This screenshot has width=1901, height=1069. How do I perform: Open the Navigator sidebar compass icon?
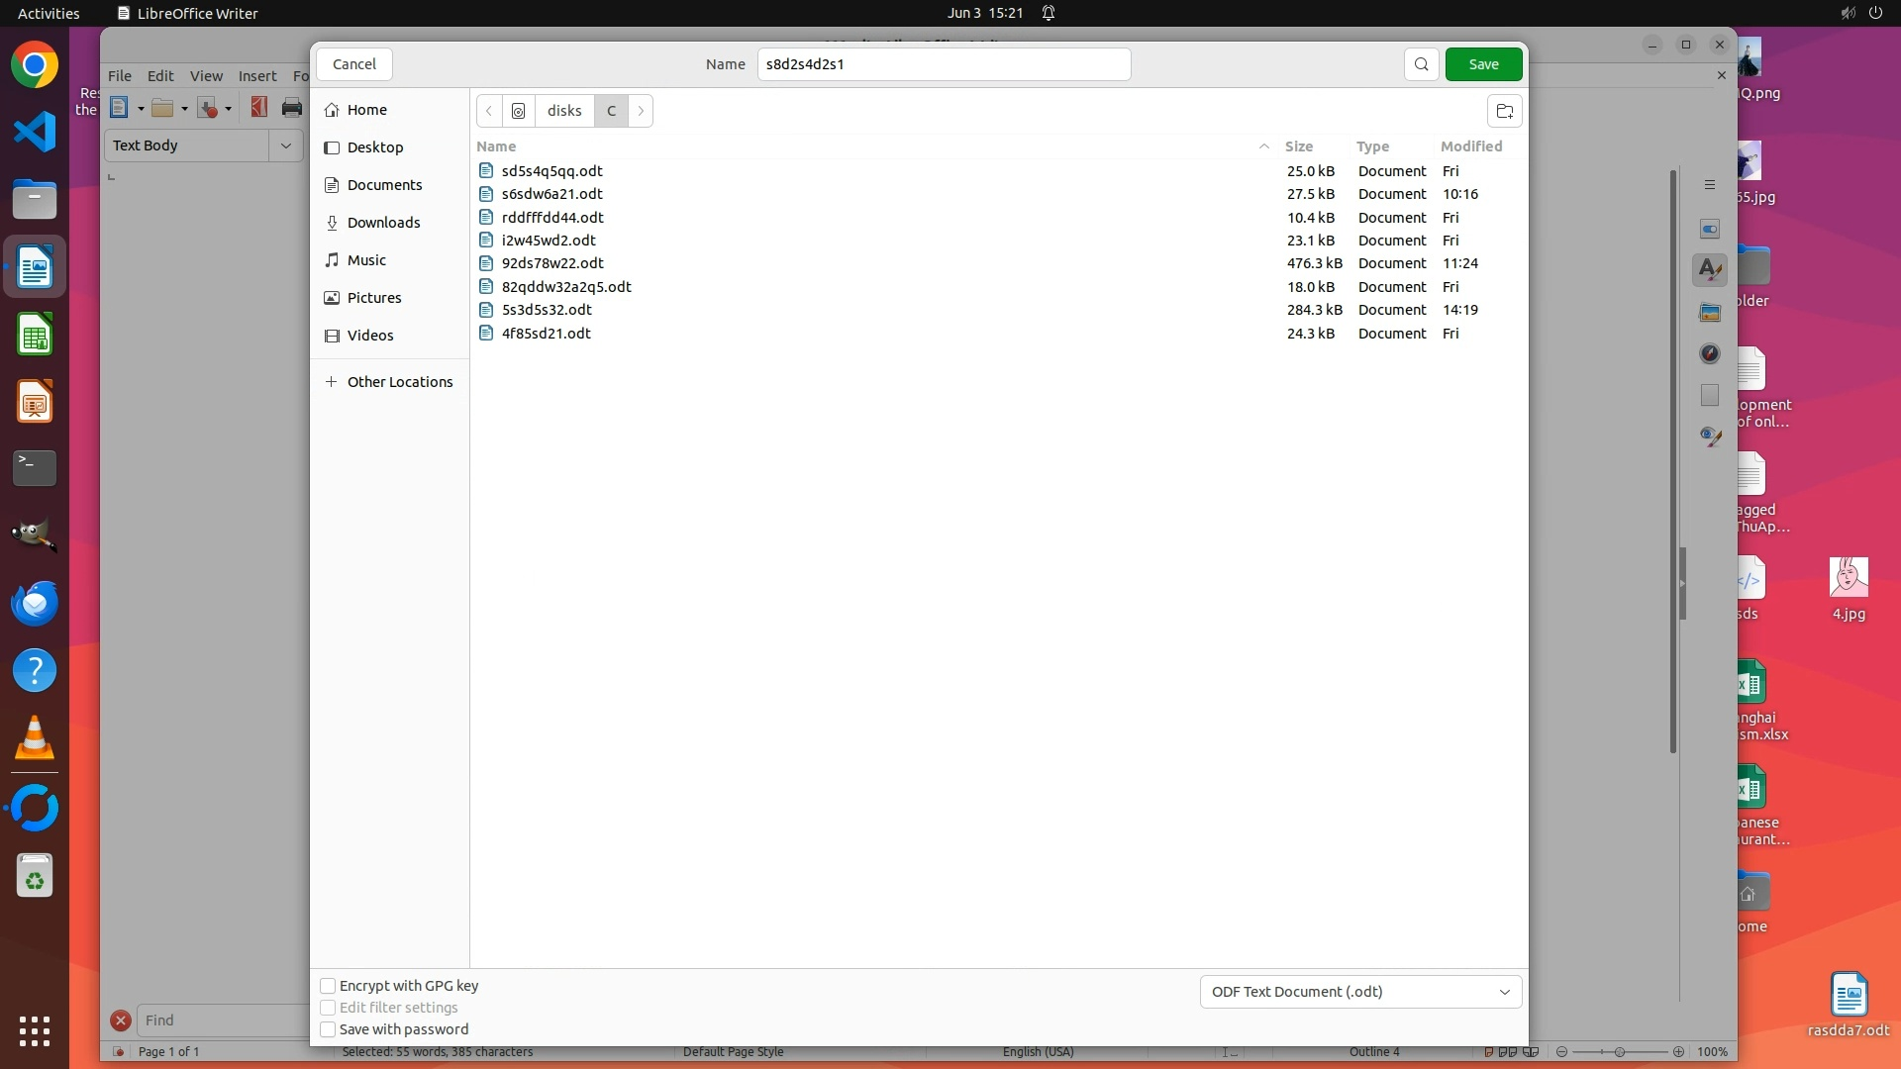1710,353
